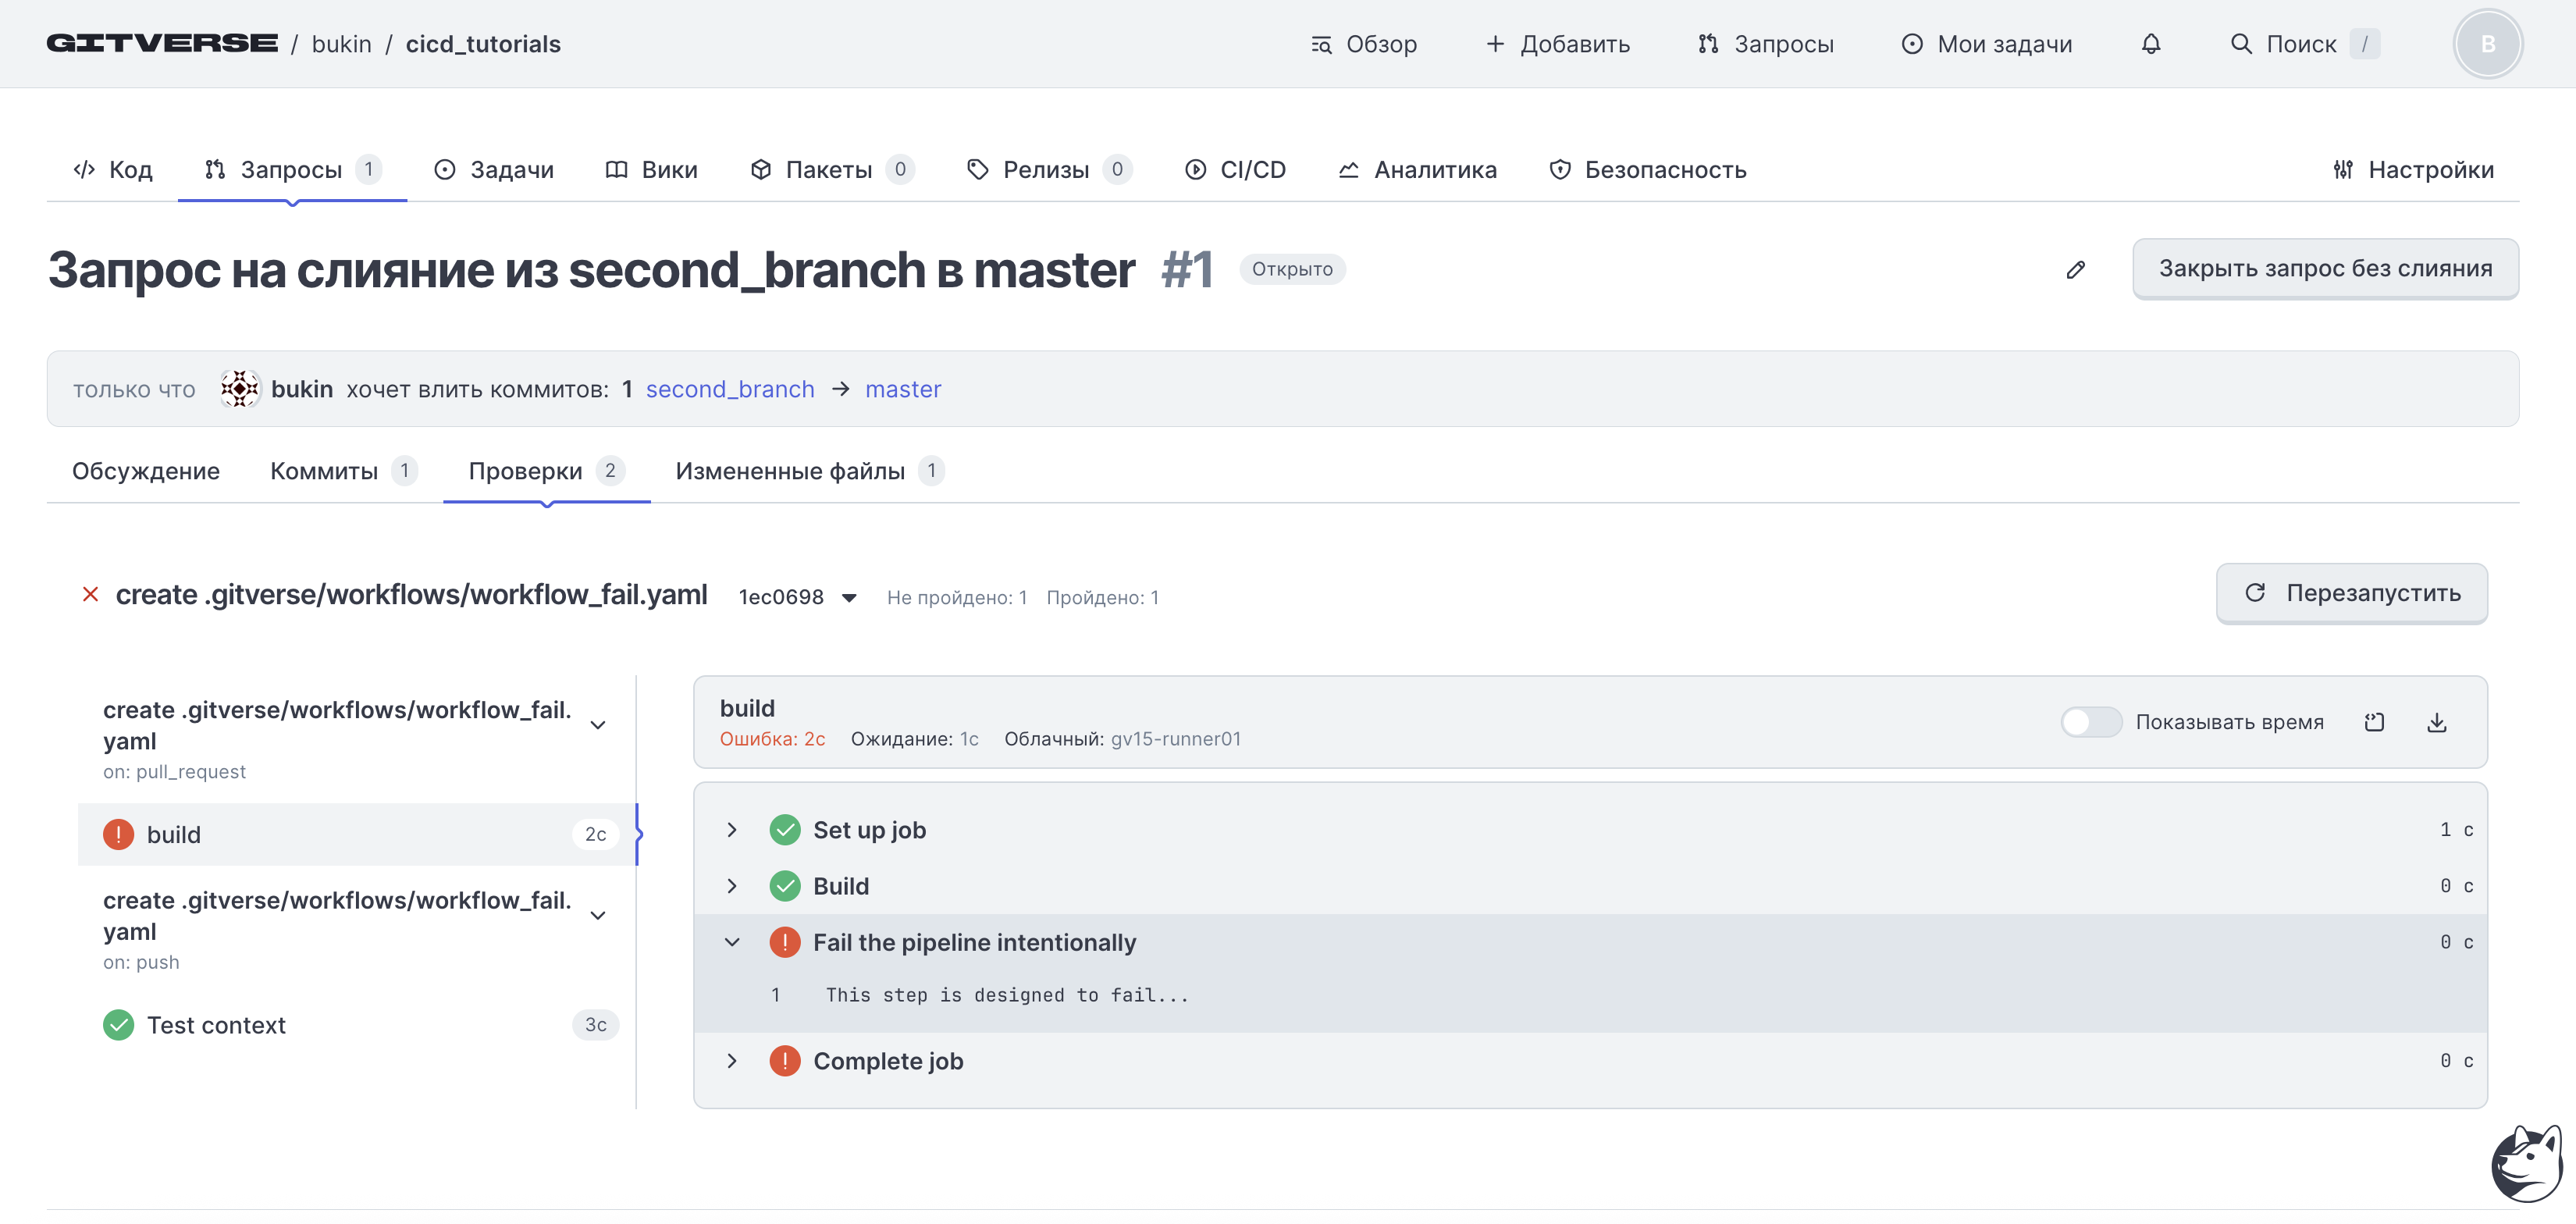
Task: Open Добавить in top navigation
Action: click(x=1557, y=44)
